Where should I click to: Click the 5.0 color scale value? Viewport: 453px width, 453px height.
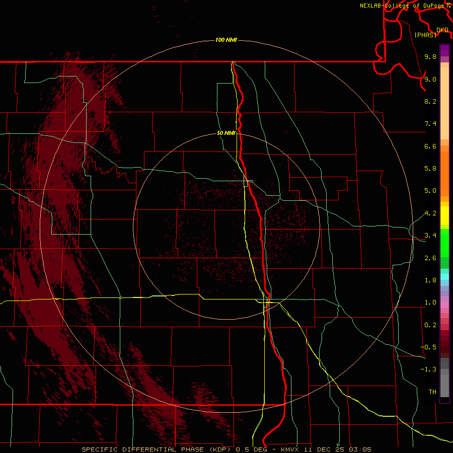point(430,191)
